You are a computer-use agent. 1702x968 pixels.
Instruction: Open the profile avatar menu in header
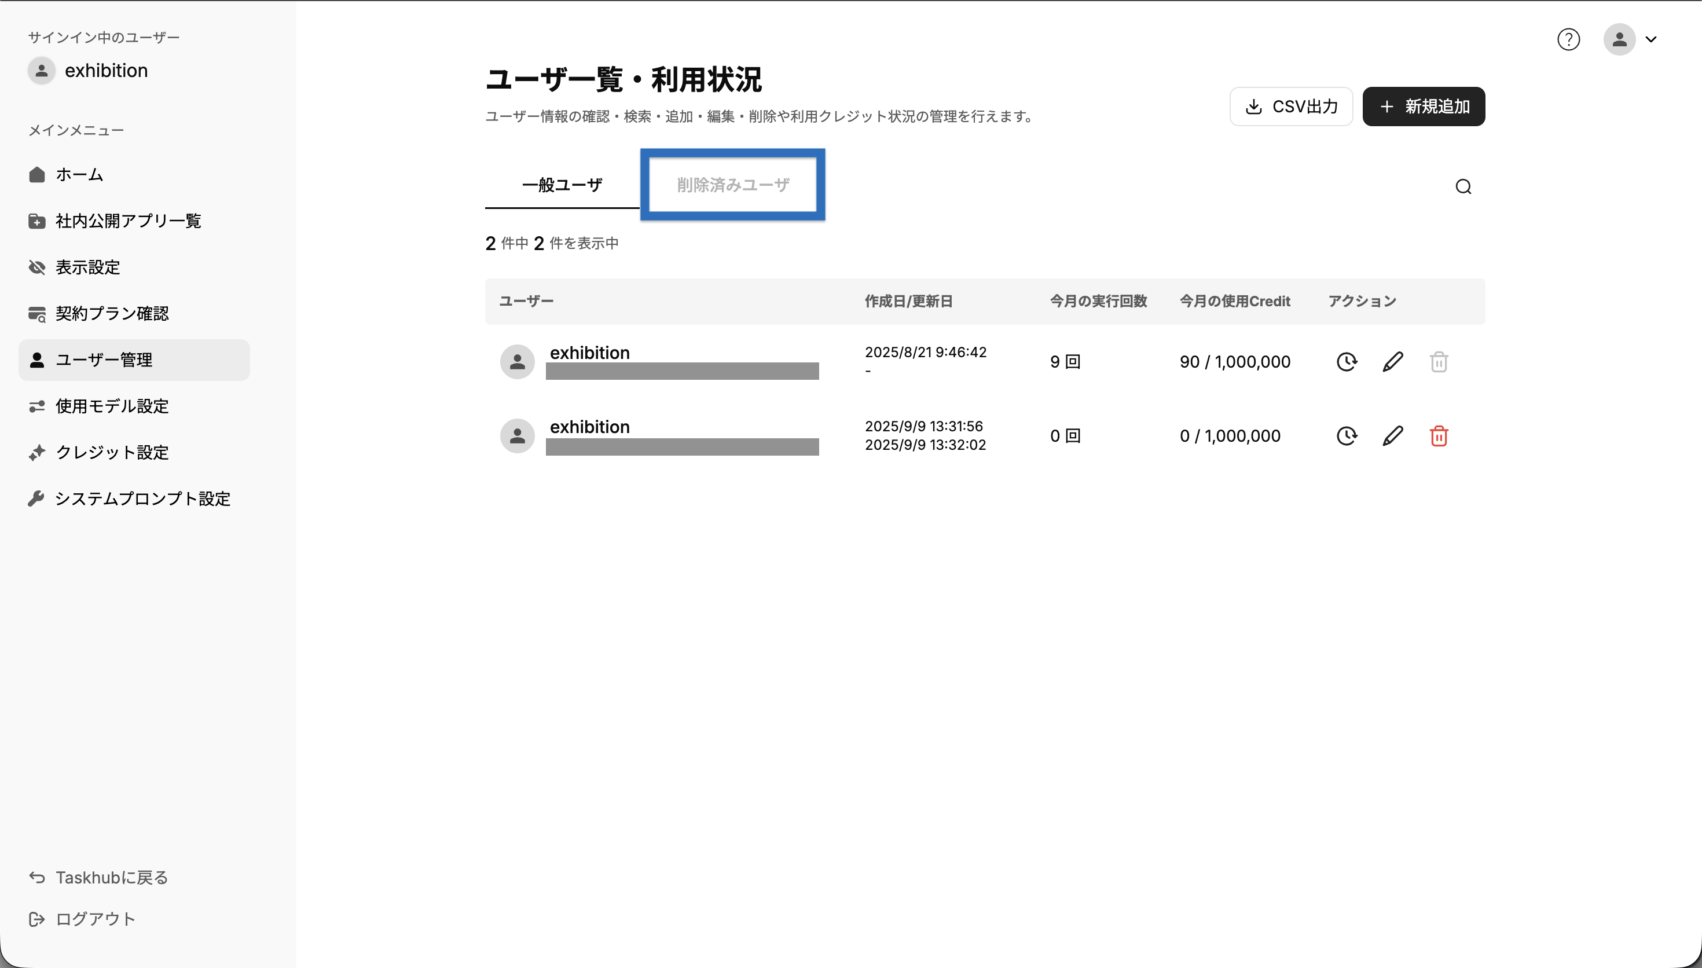[1619, 40]
